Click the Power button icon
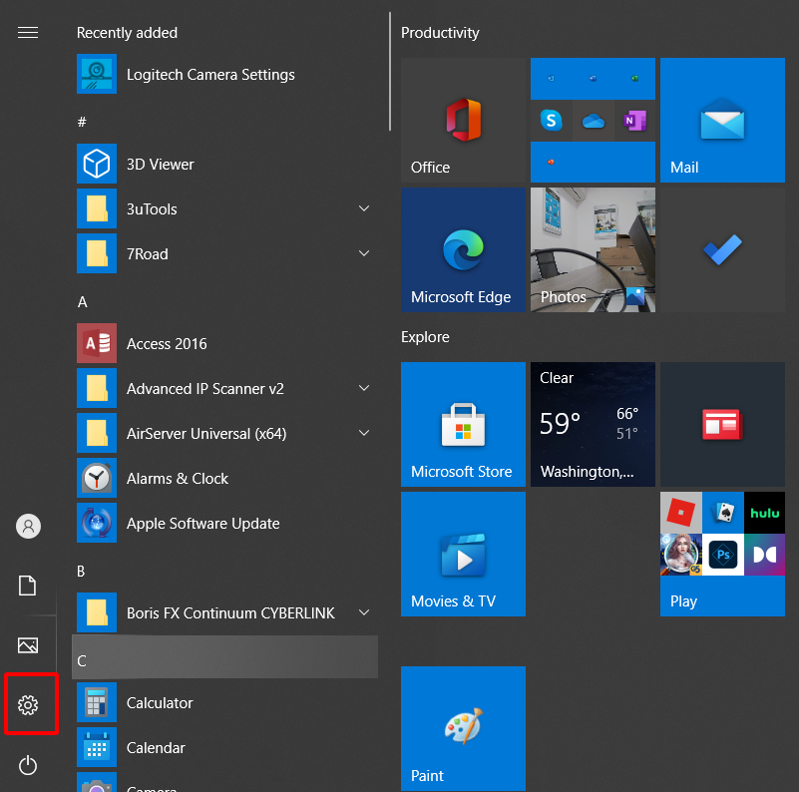This screenshot has width=799, height=792. tap(28, 765)
